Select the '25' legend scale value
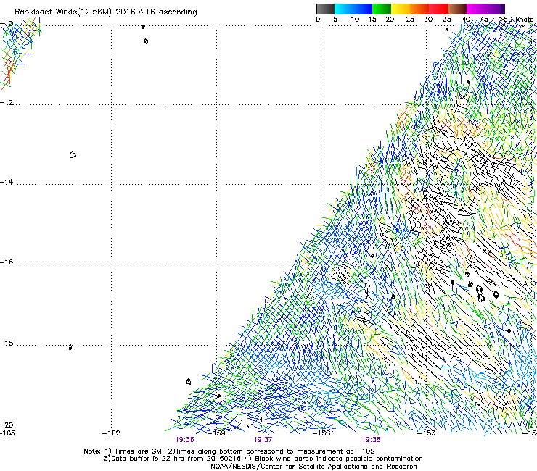 tap(410, 20)
